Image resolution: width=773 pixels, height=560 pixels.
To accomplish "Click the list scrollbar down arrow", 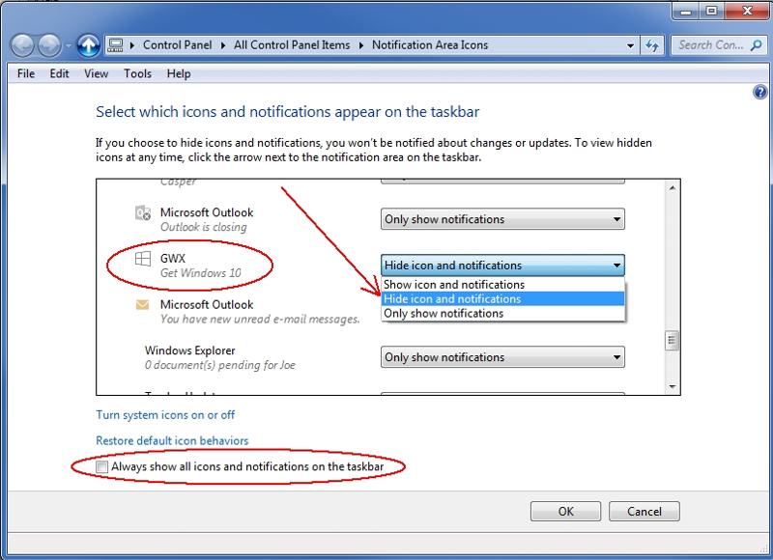I will (x=673, y=387).
